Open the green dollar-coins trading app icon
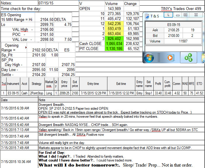205x168 pixels. pyautogui.click(x=188, y=57)
